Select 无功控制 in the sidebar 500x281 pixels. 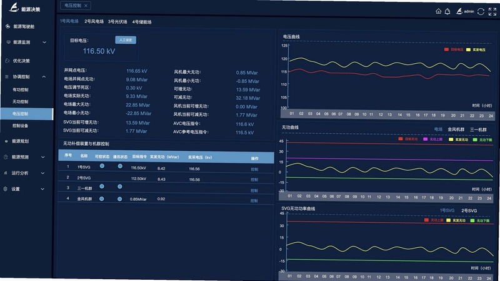click(21, 101)
